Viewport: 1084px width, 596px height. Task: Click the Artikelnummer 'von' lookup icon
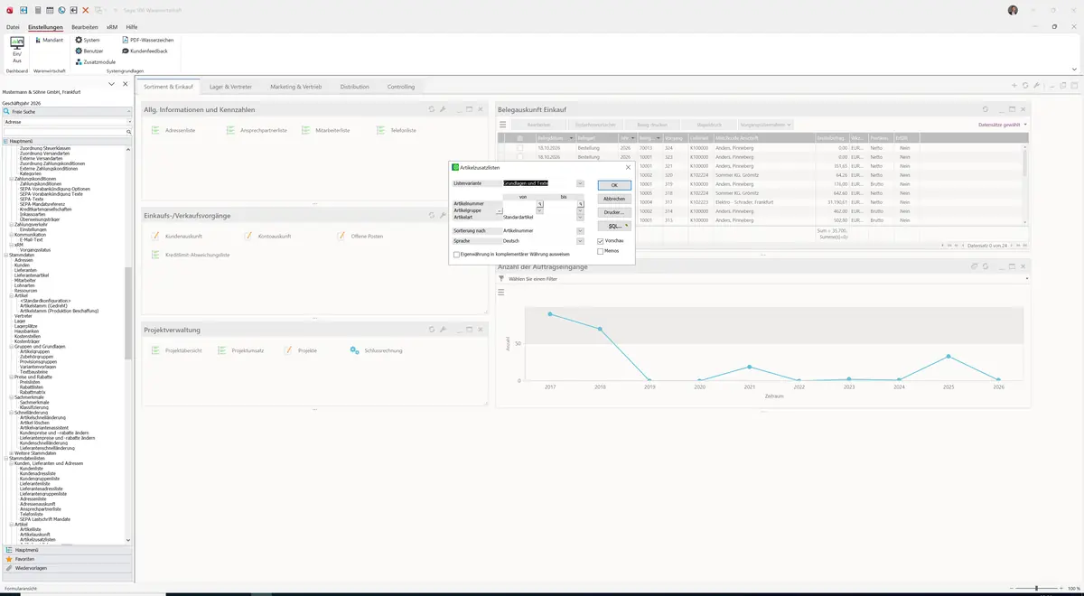540,204
